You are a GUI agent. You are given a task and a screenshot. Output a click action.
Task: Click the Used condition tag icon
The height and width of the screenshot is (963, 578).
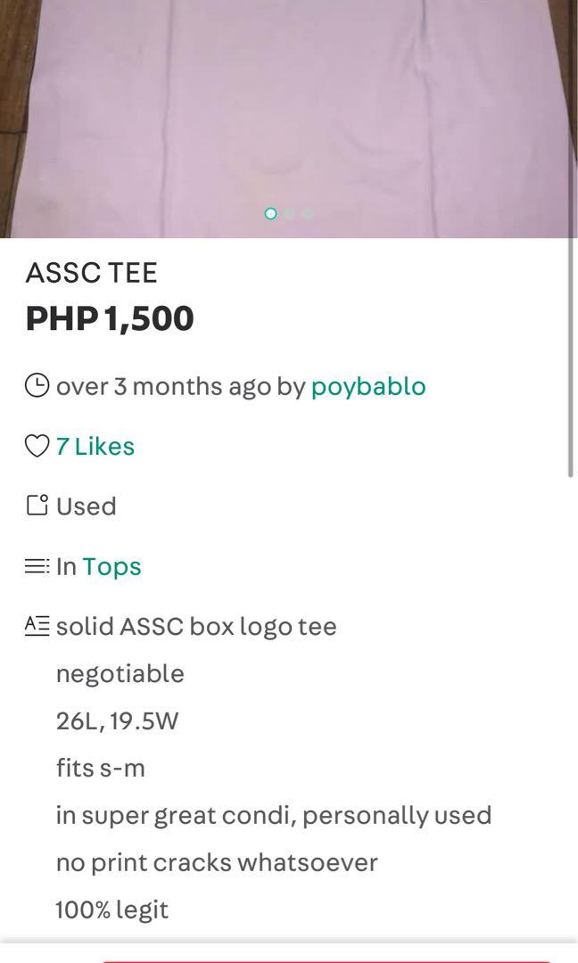[37, 506]
